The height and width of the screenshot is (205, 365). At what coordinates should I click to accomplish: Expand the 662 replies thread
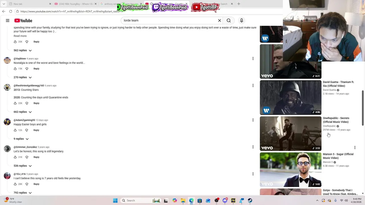click(x=23, y=112)
